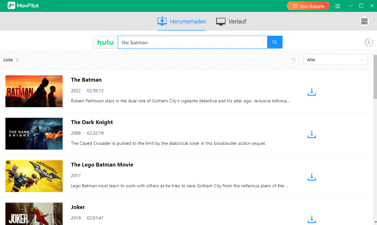Click the vertical scrollbar thumb

coord(375,77)
